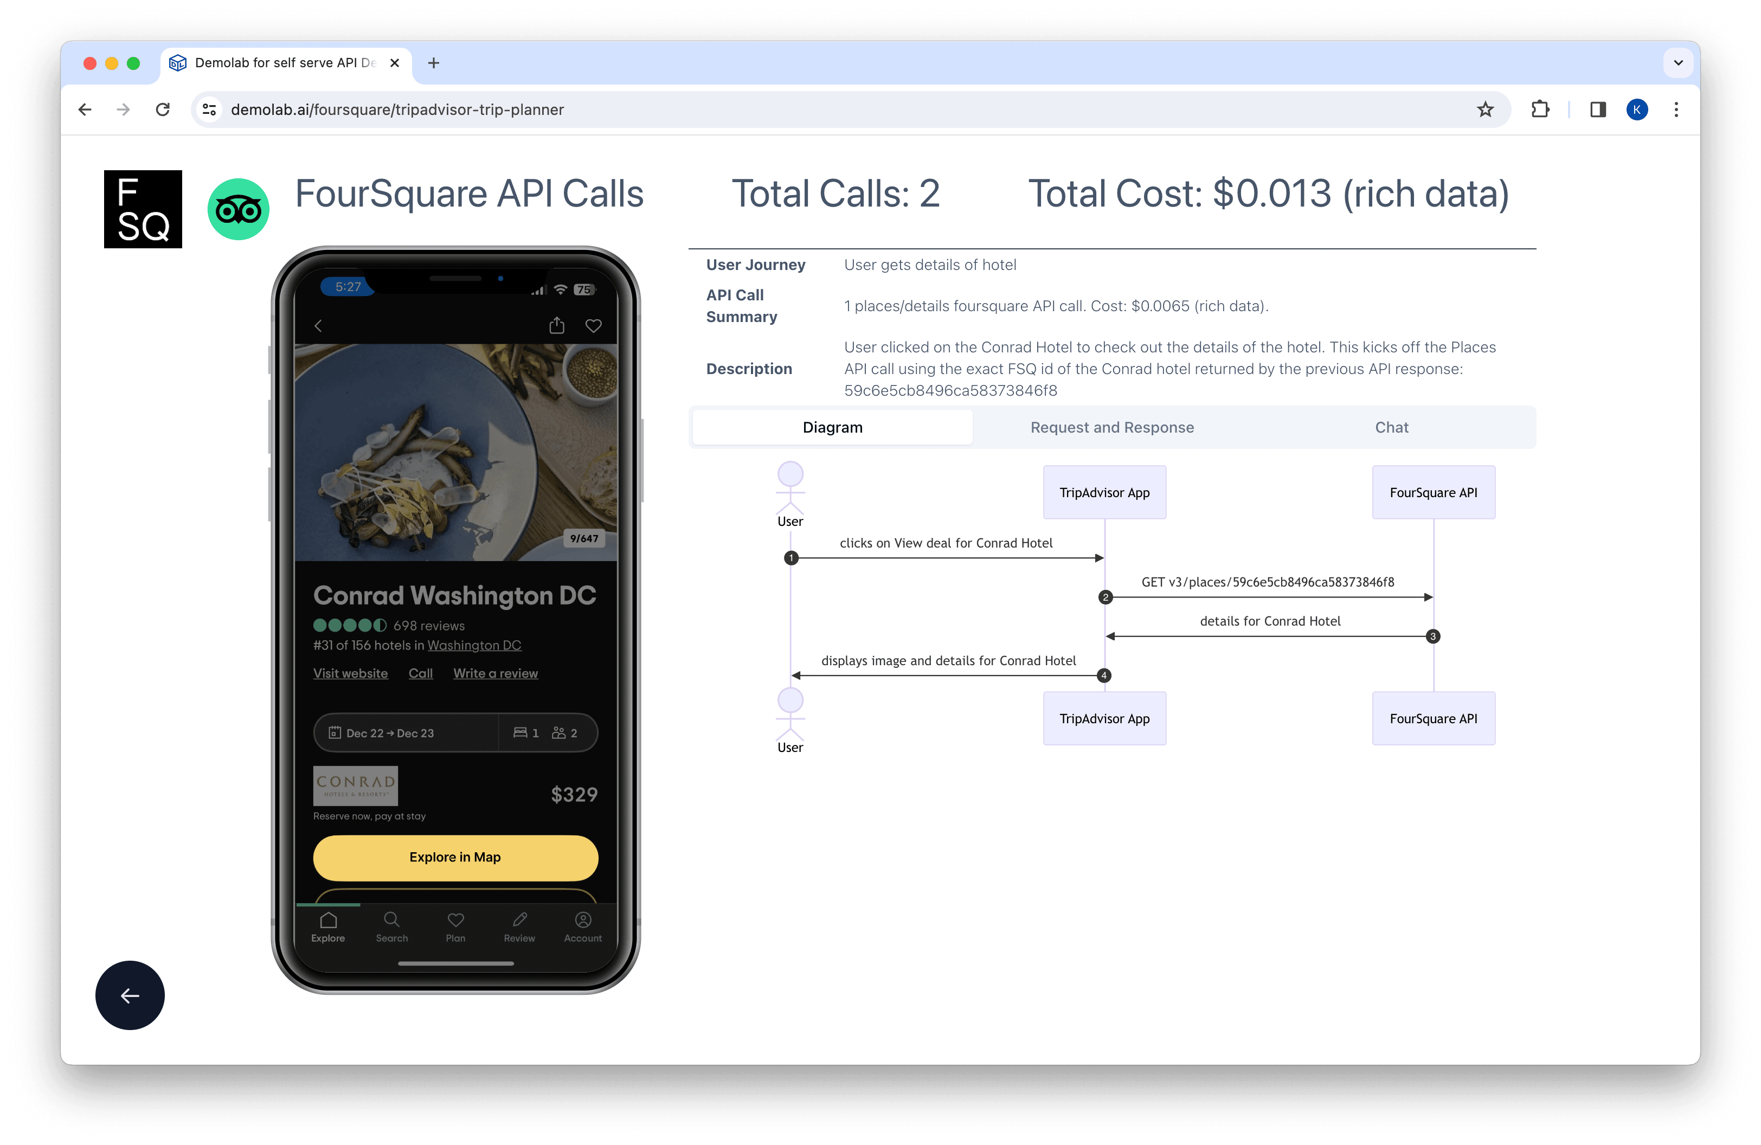This screenshot has height=1145, width=1761.
Task: Tap the hotel food photo
Action: [456, 452]
